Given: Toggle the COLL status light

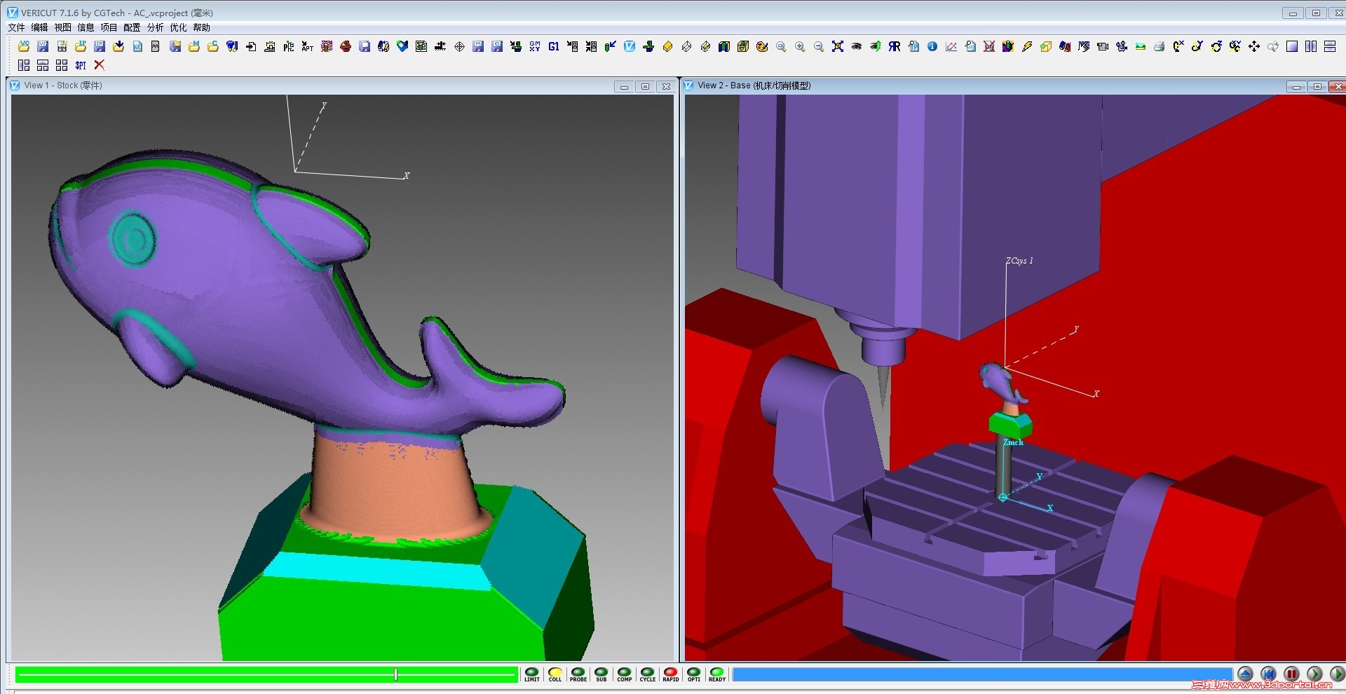Looking at the screenshot, I should [x=555, y=674].
